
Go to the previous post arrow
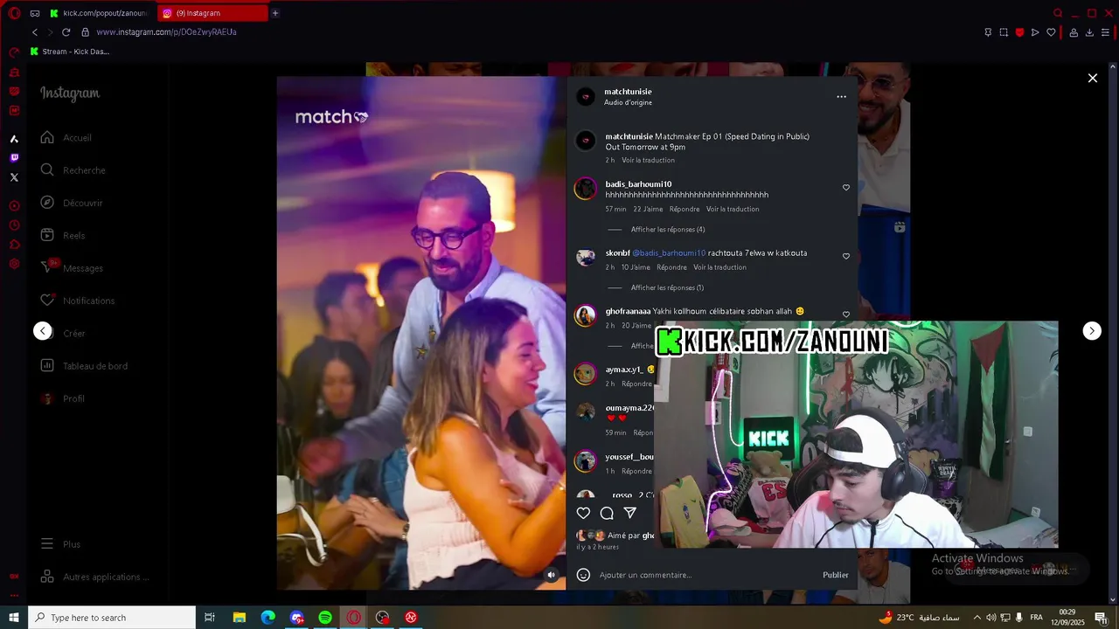click(43, 331)
